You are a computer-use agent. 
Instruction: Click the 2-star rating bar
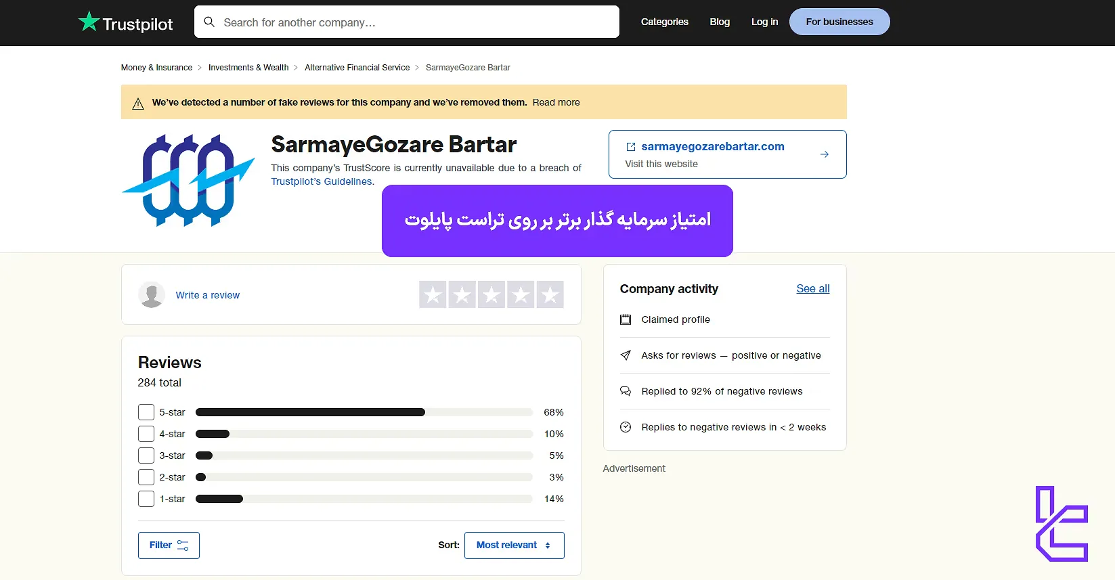tap(364, 477)
